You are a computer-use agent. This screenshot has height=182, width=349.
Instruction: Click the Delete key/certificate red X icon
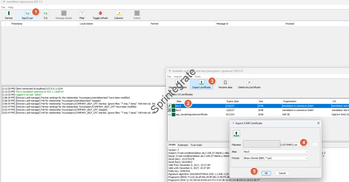click(x=249, y=82)
